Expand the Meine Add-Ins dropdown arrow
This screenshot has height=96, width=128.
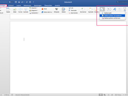click(53, 12)
